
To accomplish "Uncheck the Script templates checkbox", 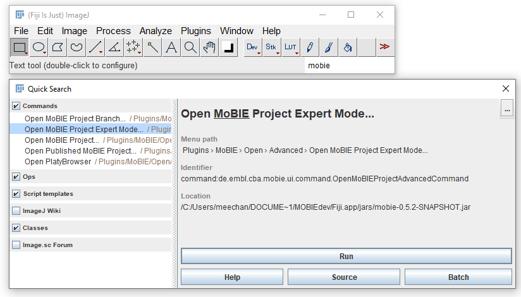I will [16, 193].
